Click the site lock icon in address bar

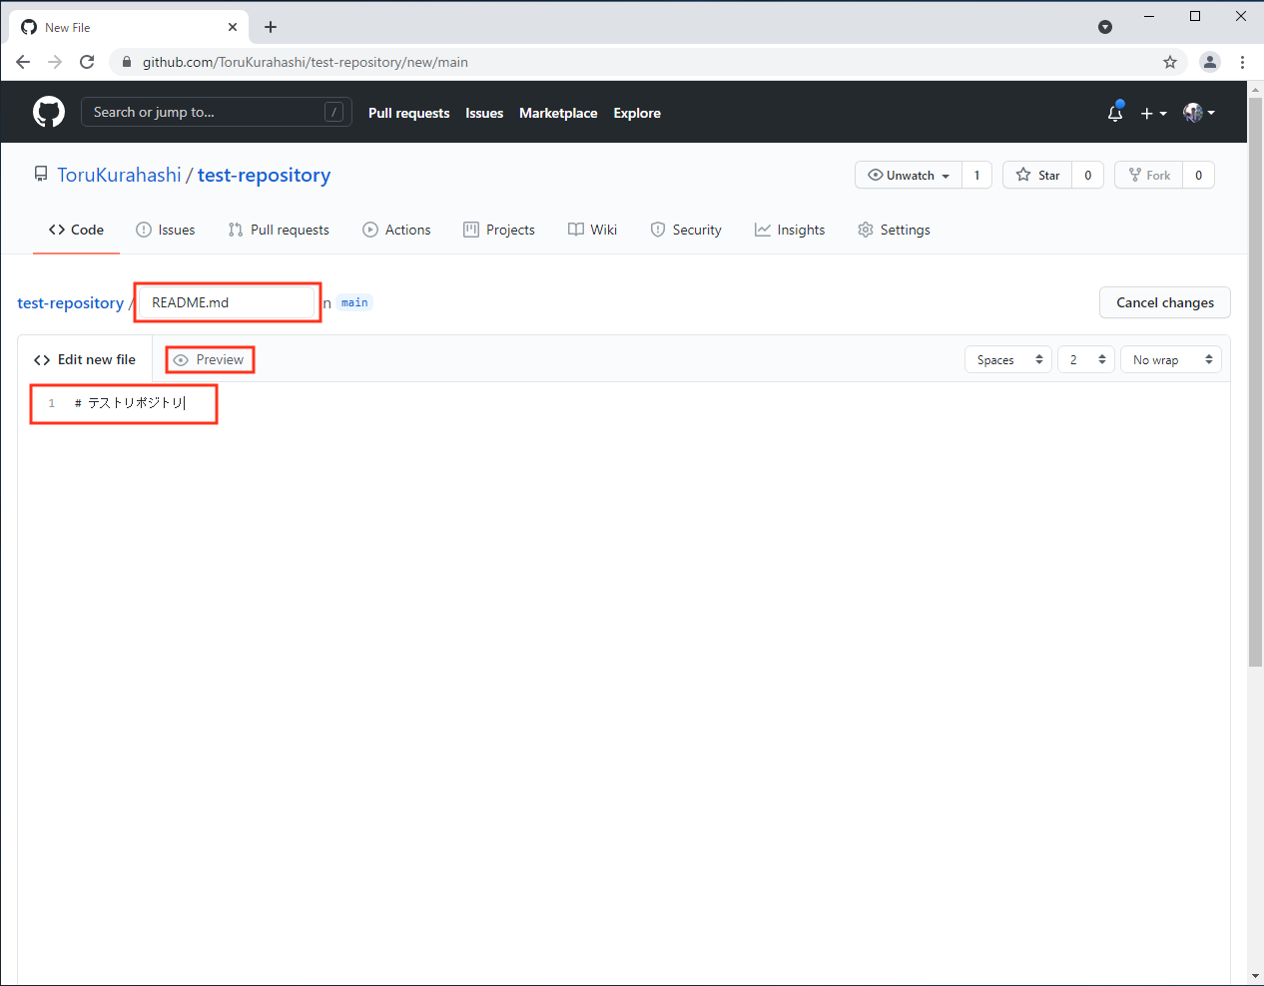click(x=127, y=62)
